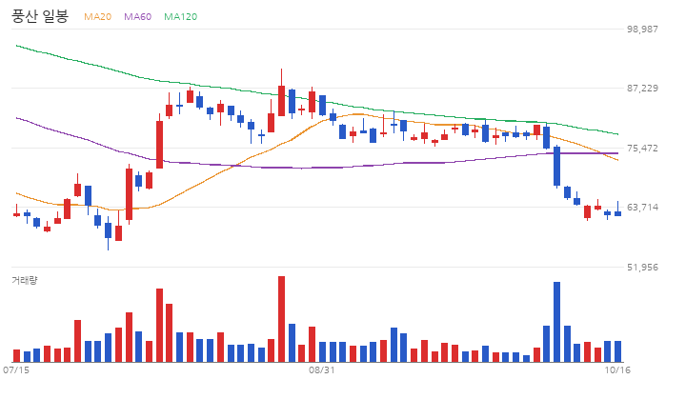Click the 풍산 일봉 chart title
Viewport: 686px width, 419px height.
pyautogui.click(x=40, y=16)
